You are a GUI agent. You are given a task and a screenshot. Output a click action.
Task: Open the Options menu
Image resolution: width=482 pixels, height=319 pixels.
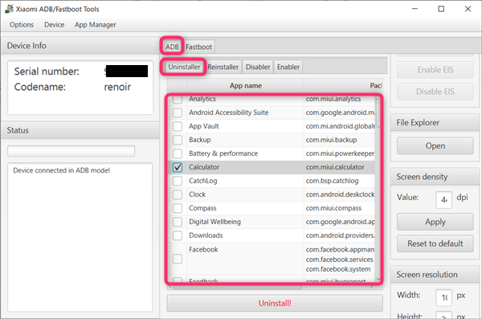(22, 25)
